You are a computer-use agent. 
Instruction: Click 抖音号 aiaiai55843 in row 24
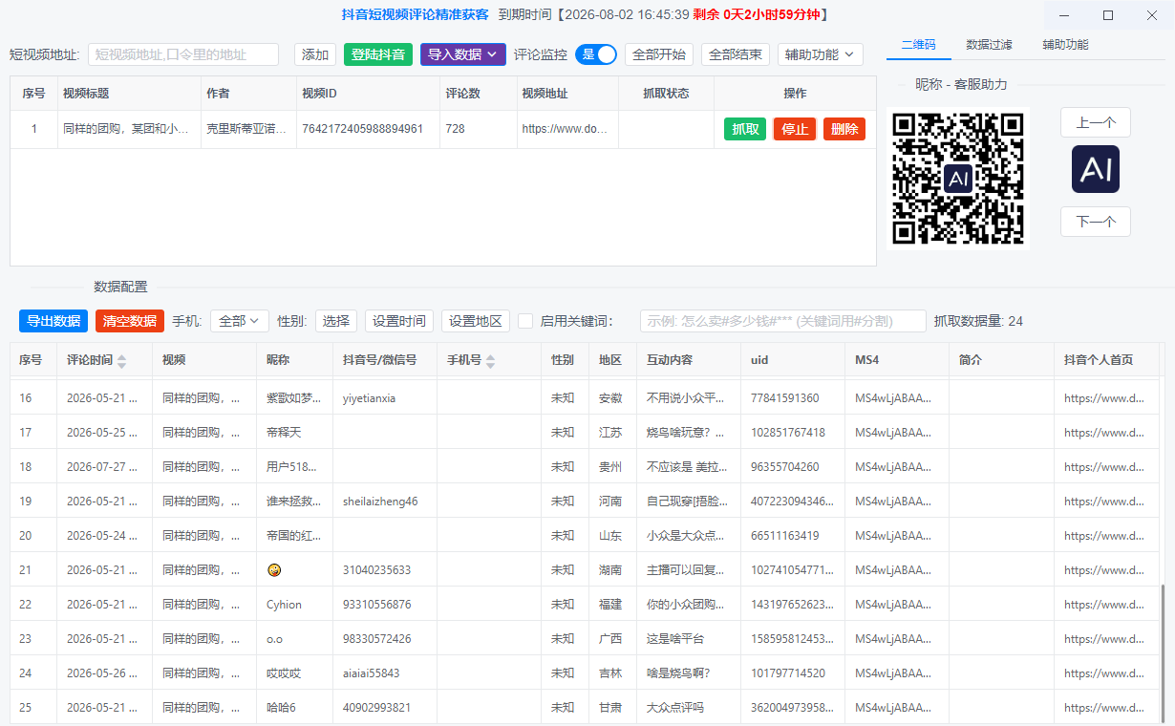(371, 673)
